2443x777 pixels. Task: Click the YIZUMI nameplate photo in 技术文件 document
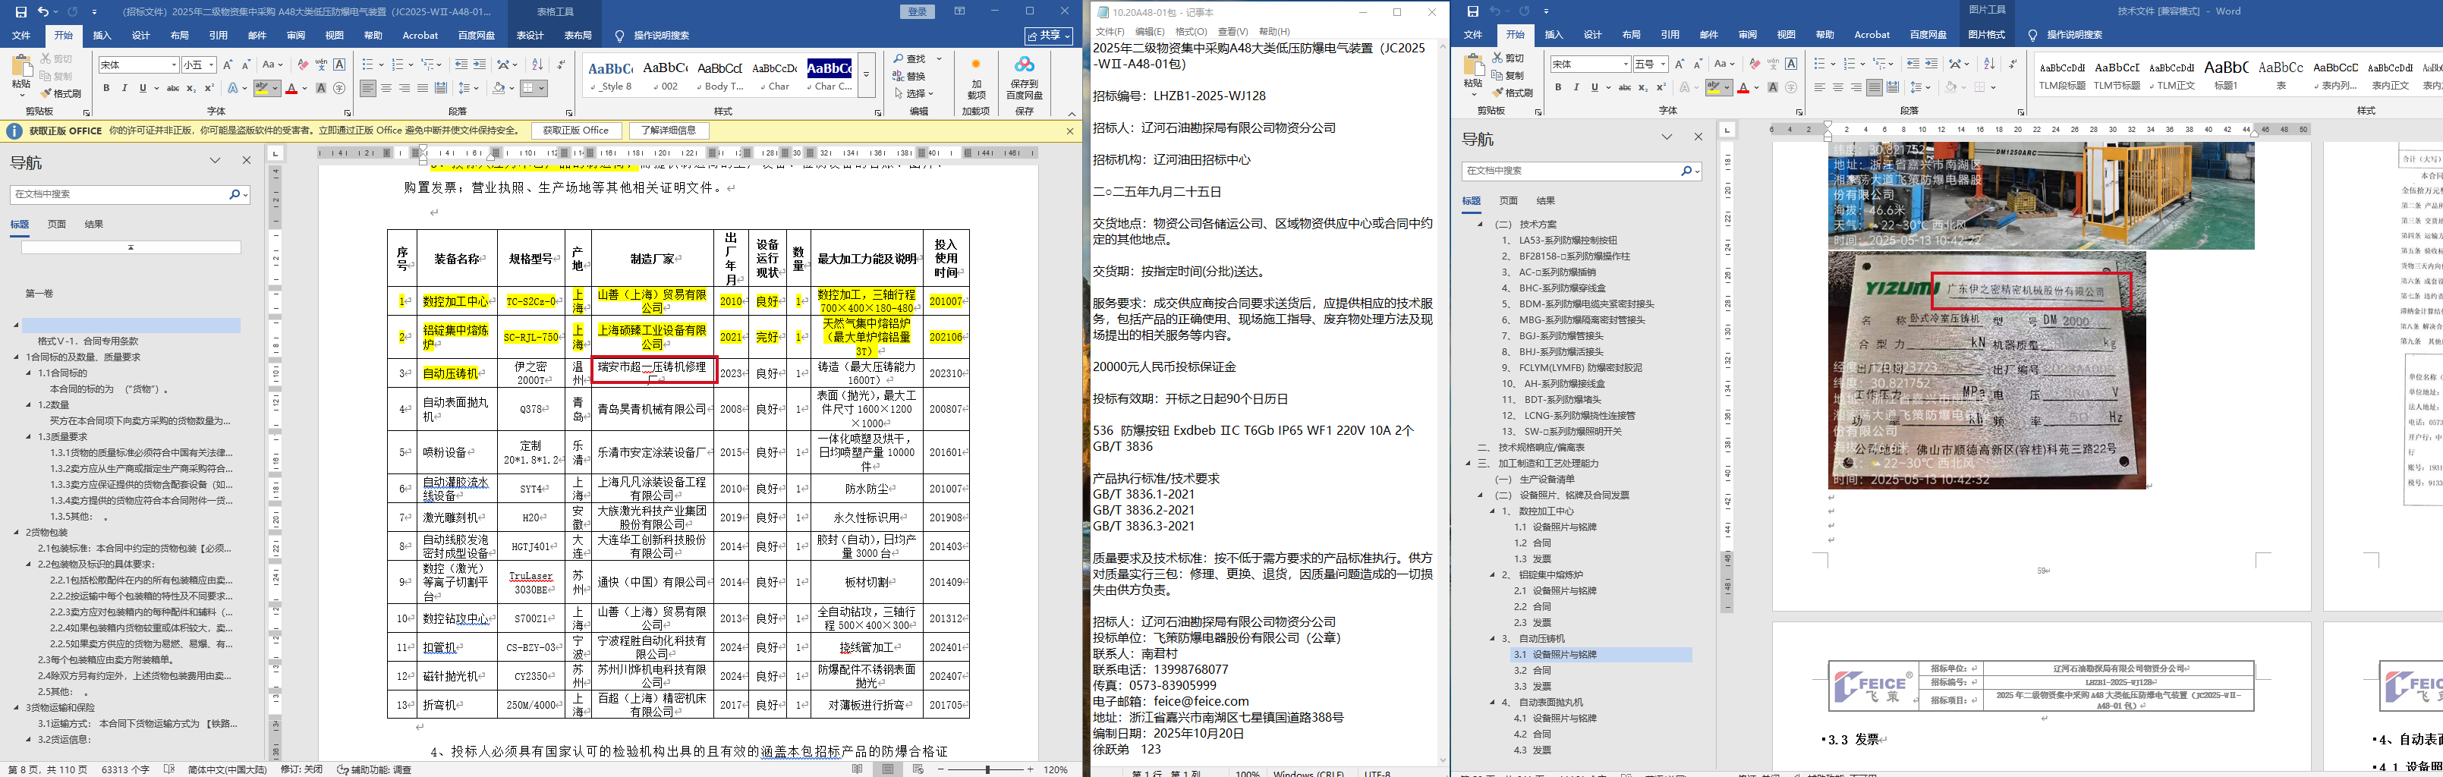[1987, 370]
